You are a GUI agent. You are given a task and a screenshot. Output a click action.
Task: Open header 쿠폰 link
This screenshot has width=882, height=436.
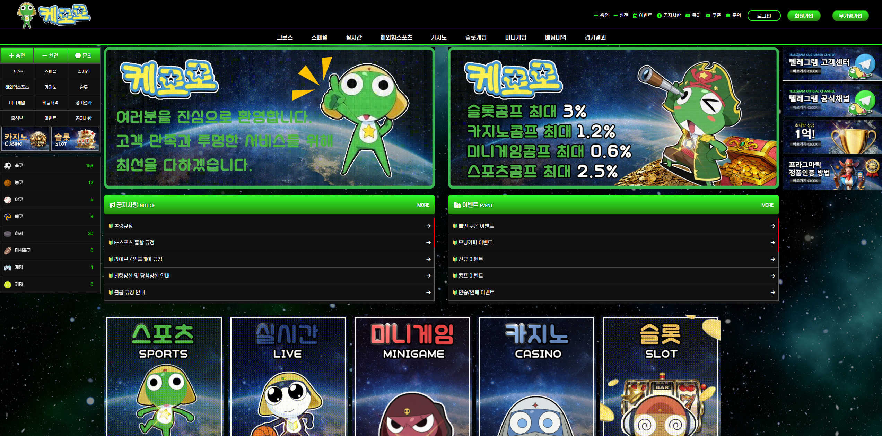[713, 15]
